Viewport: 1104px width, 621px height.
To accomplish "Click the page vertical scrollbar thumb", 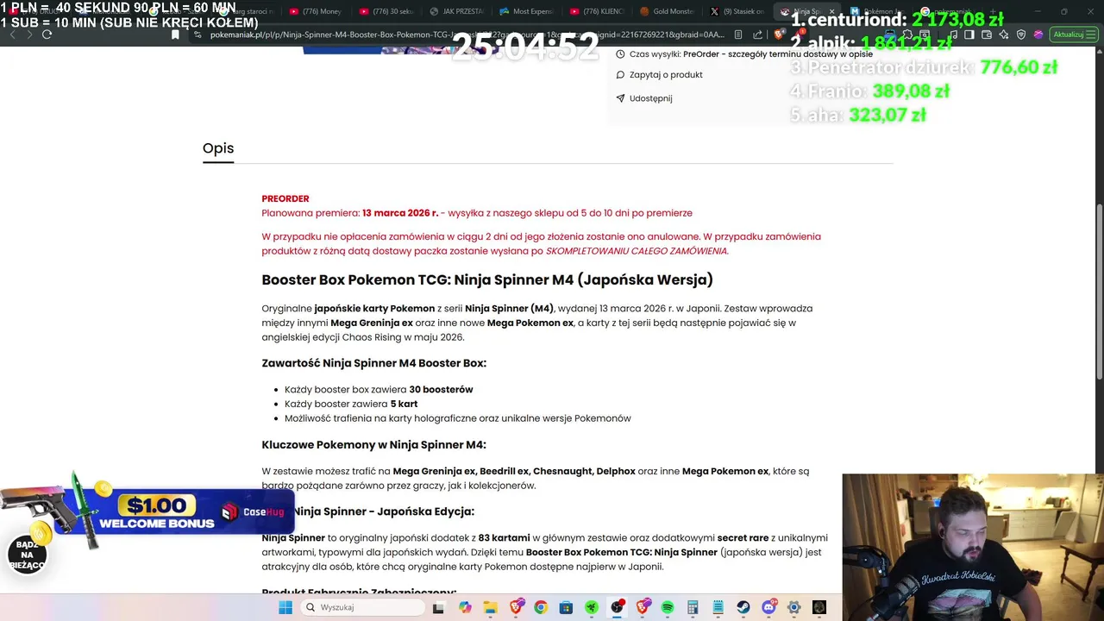I will [1099, 291].
